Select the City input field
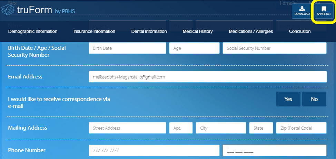This screenshot has height=159, width=336. tap(221, 128)
